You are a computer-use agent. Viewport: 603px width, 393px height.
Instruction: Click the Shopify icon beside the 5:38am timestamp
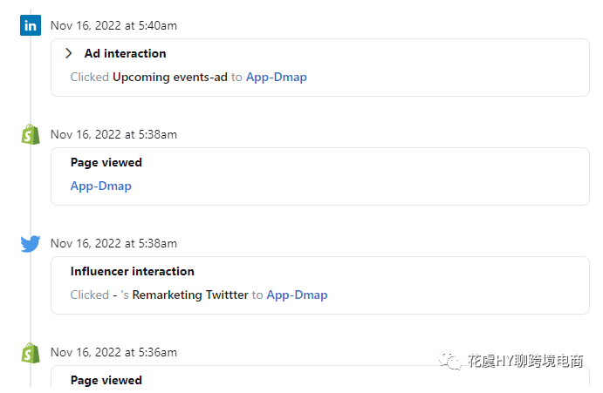pos(31,134)
